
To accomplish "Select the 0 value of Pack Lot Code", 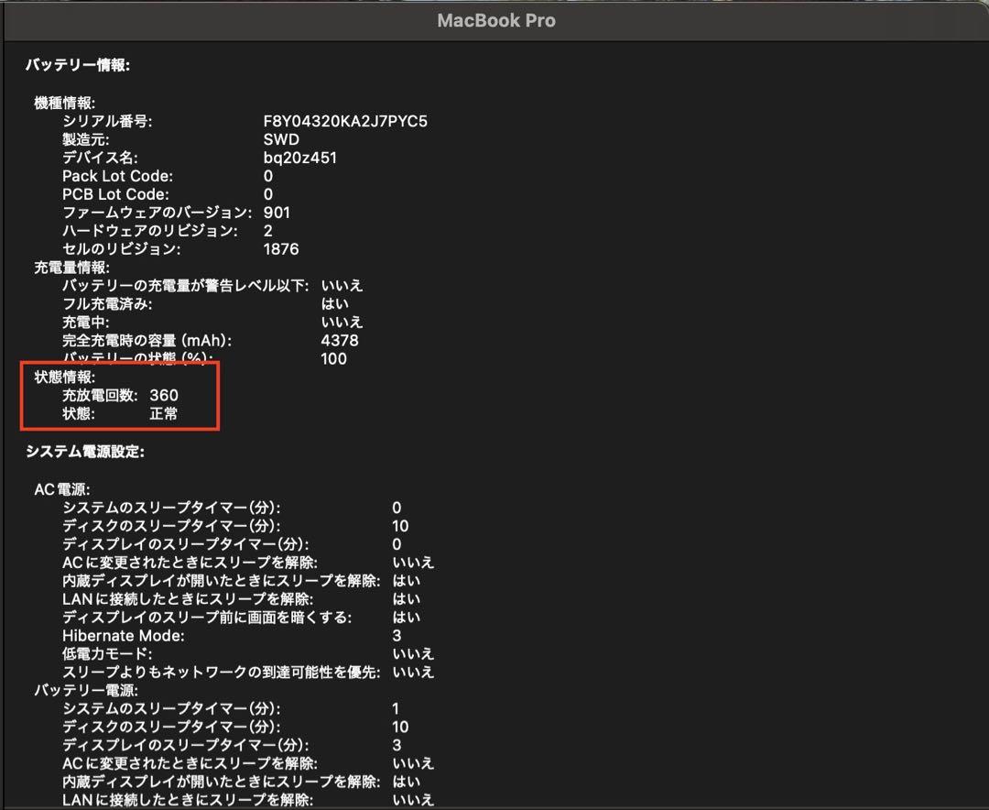I will coord(268,176).
